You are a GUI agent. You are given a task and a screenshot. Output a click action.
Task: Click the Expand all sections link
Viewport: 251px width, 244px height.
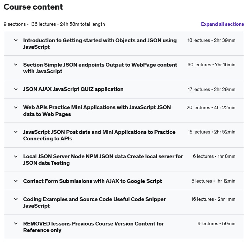[222, 24]
